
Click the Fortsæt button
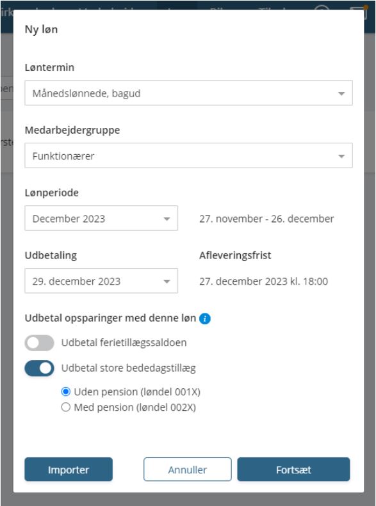[293, 470]
